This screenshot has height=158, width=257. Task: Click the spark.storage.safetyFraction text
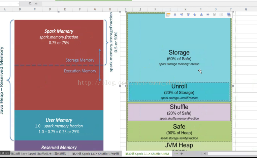click(179, 138)
